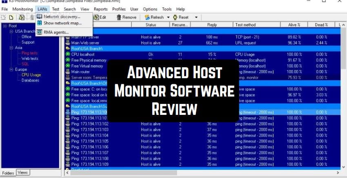Image resolution: width=347 pixels, height=178 pixels.
Task: Click the icon next to Ping: 173.194.113.102
Action: point(68,124)
